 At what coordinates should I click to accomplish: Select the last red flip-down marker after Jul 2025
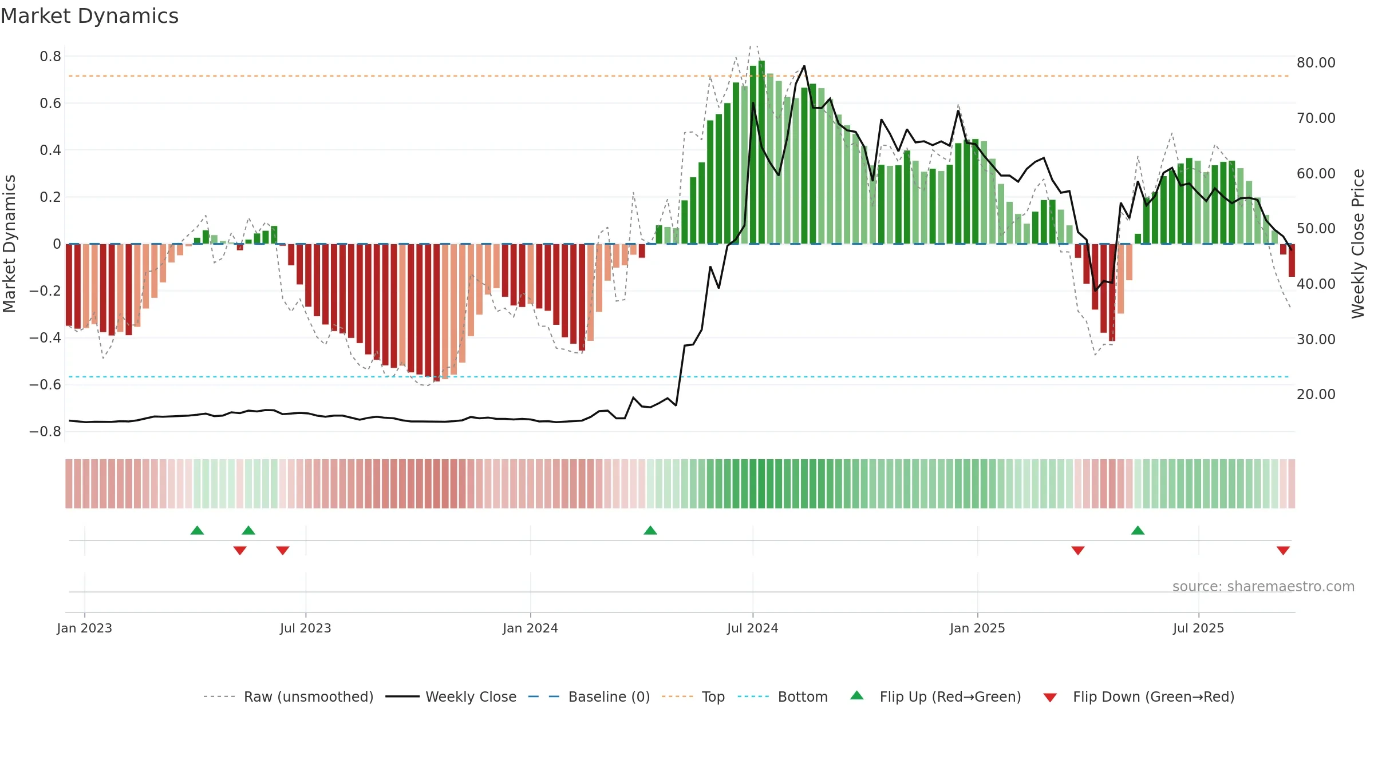coord(1283,551)
